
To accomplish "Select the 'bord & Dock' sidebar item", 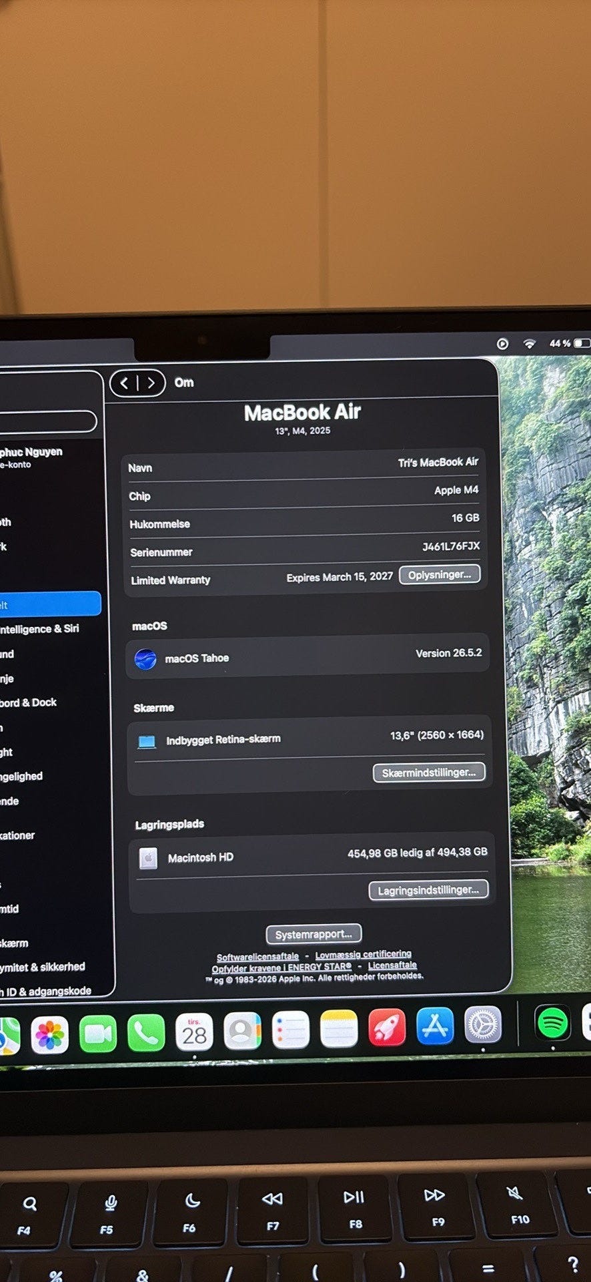I will pos(29,702).
